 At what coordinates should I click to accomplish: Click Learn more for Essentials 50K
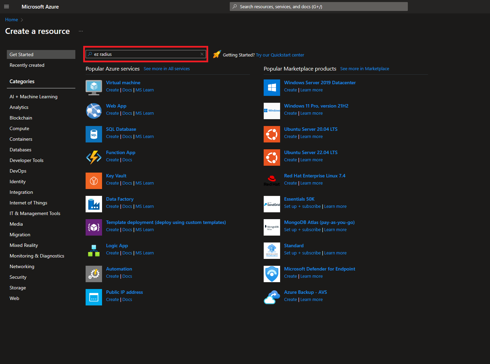pyautogui.click(x=335, y=206)
